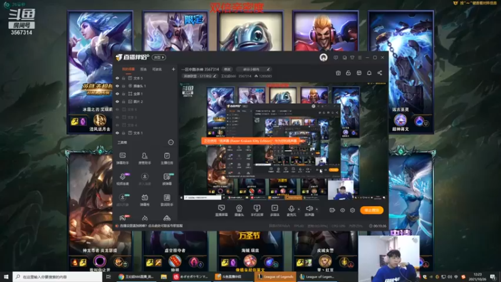Toggle preview eye icon beside settings
The height and width of the screenshot is (282, 501).
342,210
